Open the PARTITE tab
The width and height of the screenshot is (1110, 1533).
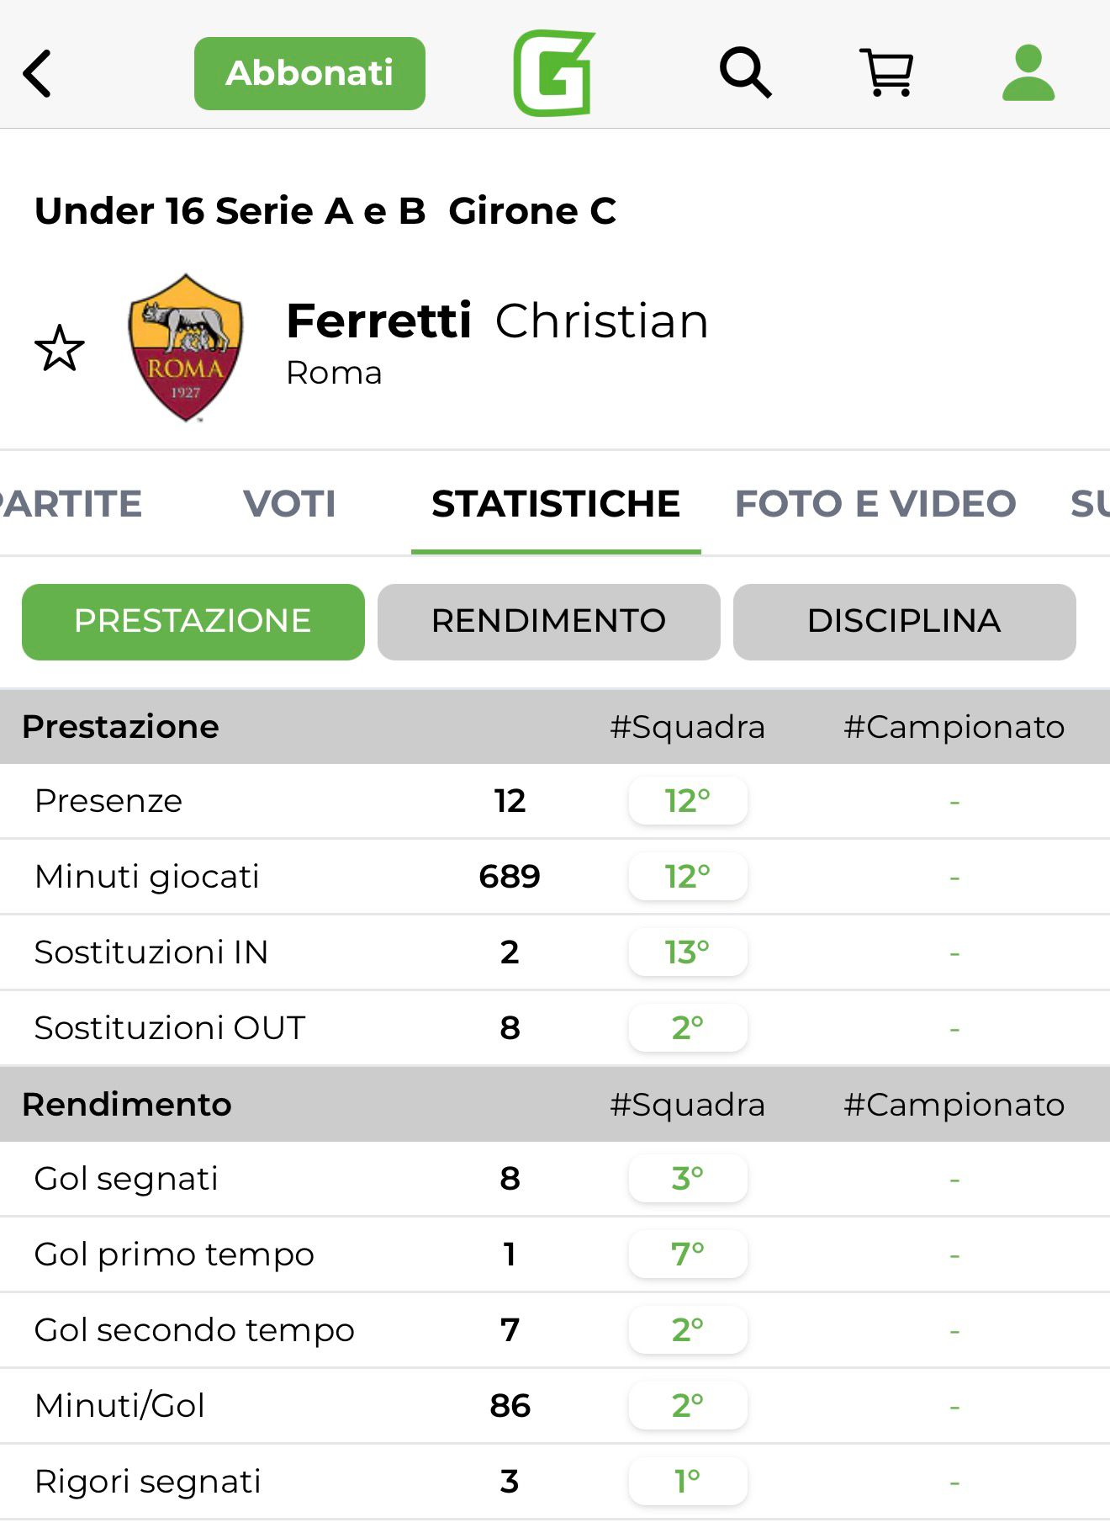(x=71, y=504)
